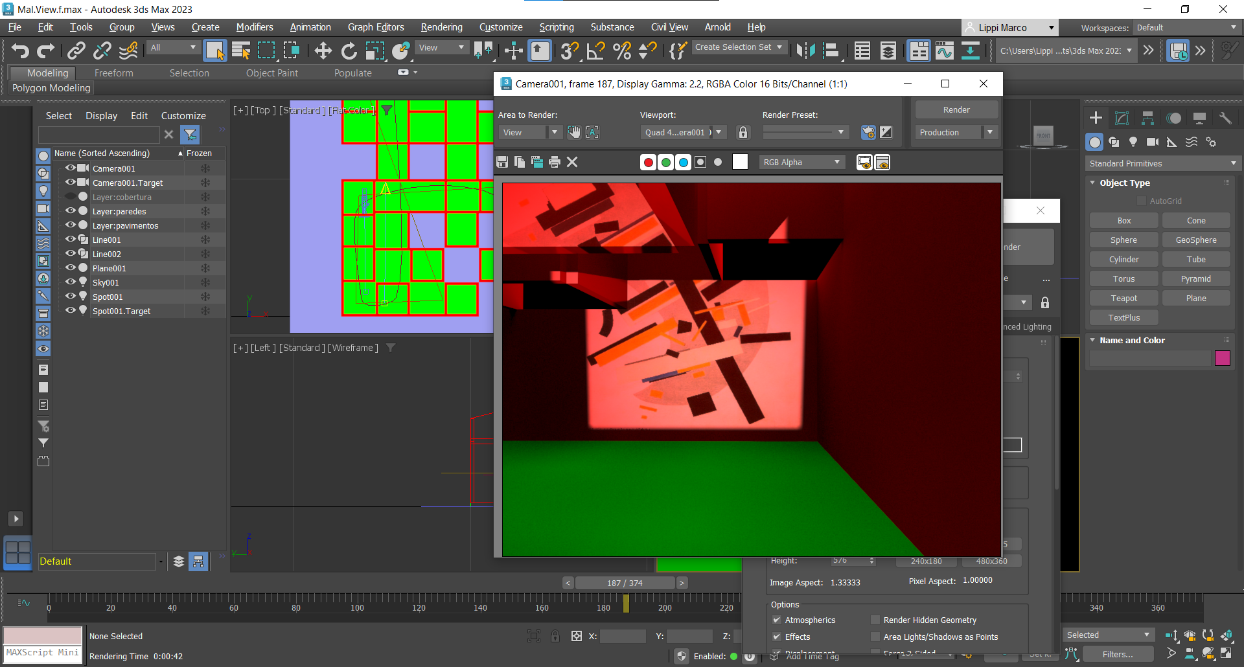The image size is (1244, 667).
Task: Save rendered image in frame window
Action: [502, 162]
